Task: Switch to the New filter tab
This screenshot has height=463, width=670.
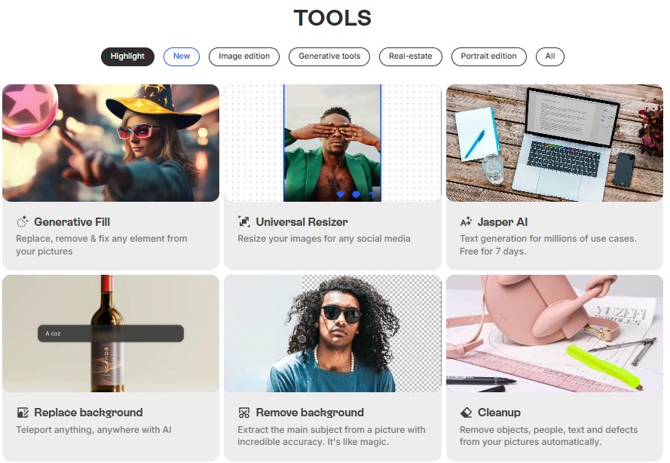Action: pyautogui.click(x=182, y=56)
